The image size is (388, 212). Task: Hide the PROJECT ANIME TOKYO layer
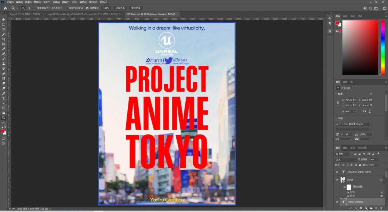tap(337, 172)
